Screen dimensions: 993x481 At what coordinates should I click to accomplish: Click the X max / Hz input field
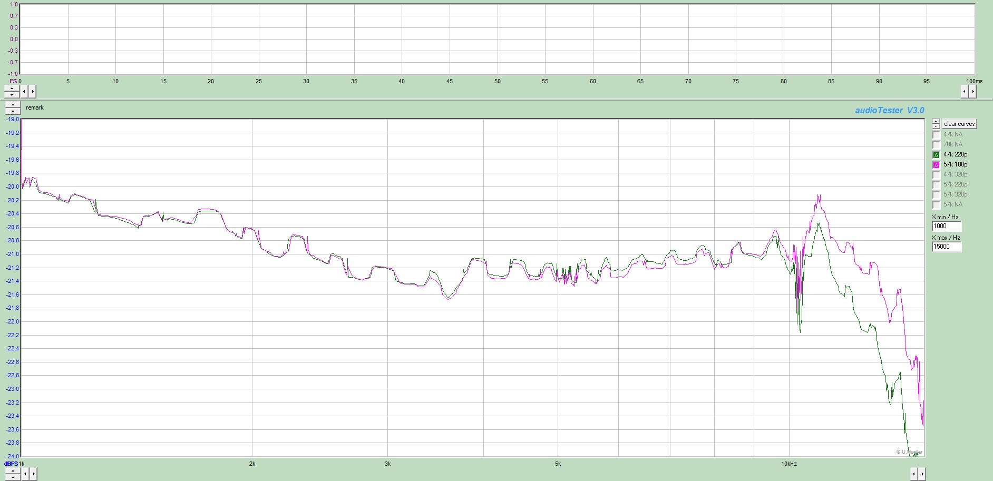[946, 247]
